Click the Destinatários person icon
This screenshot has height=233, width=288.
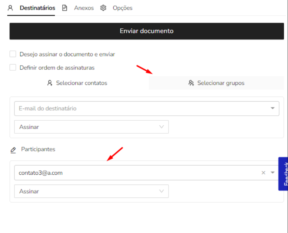click(10, 8)
